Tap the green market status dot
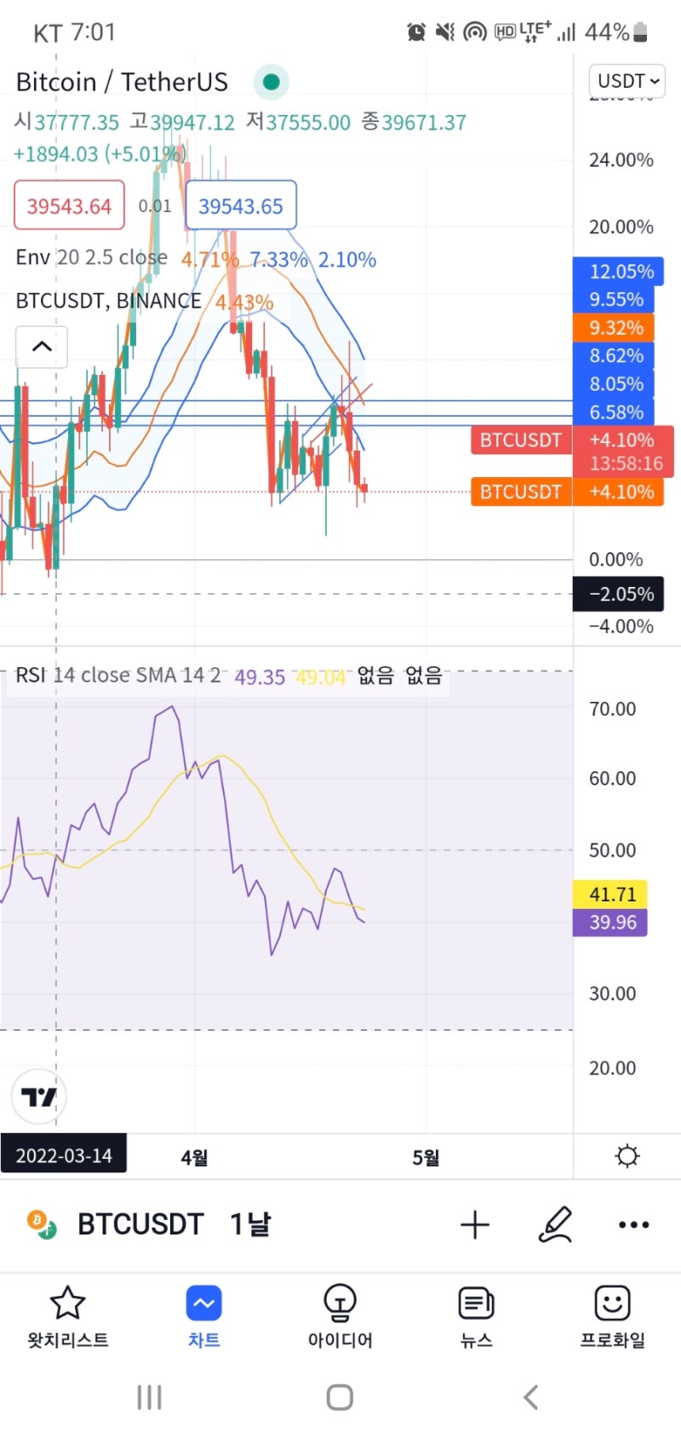Image resolution: width=681 pixels, height=1439 pixels. [x=272, y=82]
